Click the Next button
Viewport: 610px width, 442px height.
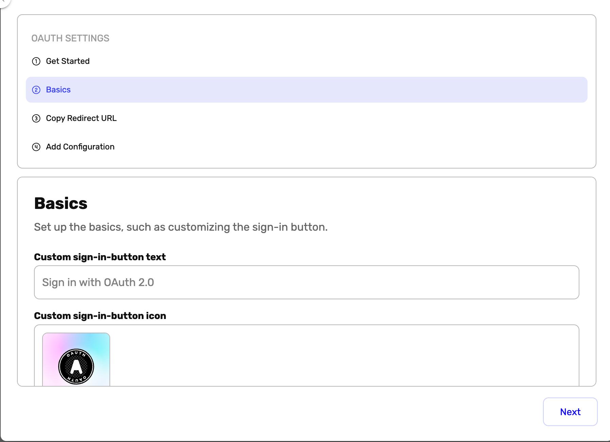[x=570, y=412]
